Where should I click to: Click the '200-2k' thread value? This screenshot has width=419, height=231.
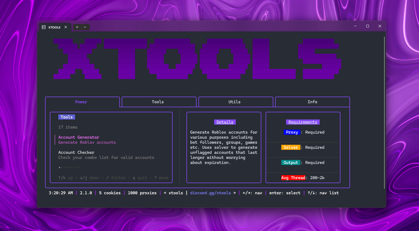317,178
